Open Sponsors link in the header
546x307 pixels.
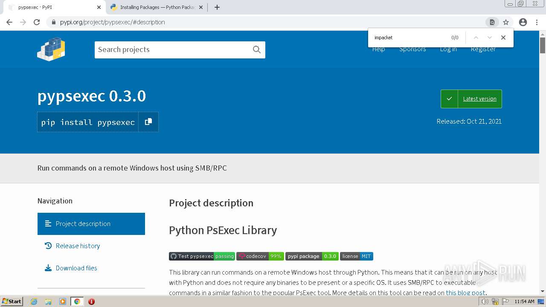click(412, 49)
